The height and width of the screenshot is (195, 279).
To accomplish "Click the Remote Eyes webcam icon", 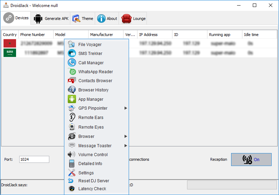I will click(72, 127).
